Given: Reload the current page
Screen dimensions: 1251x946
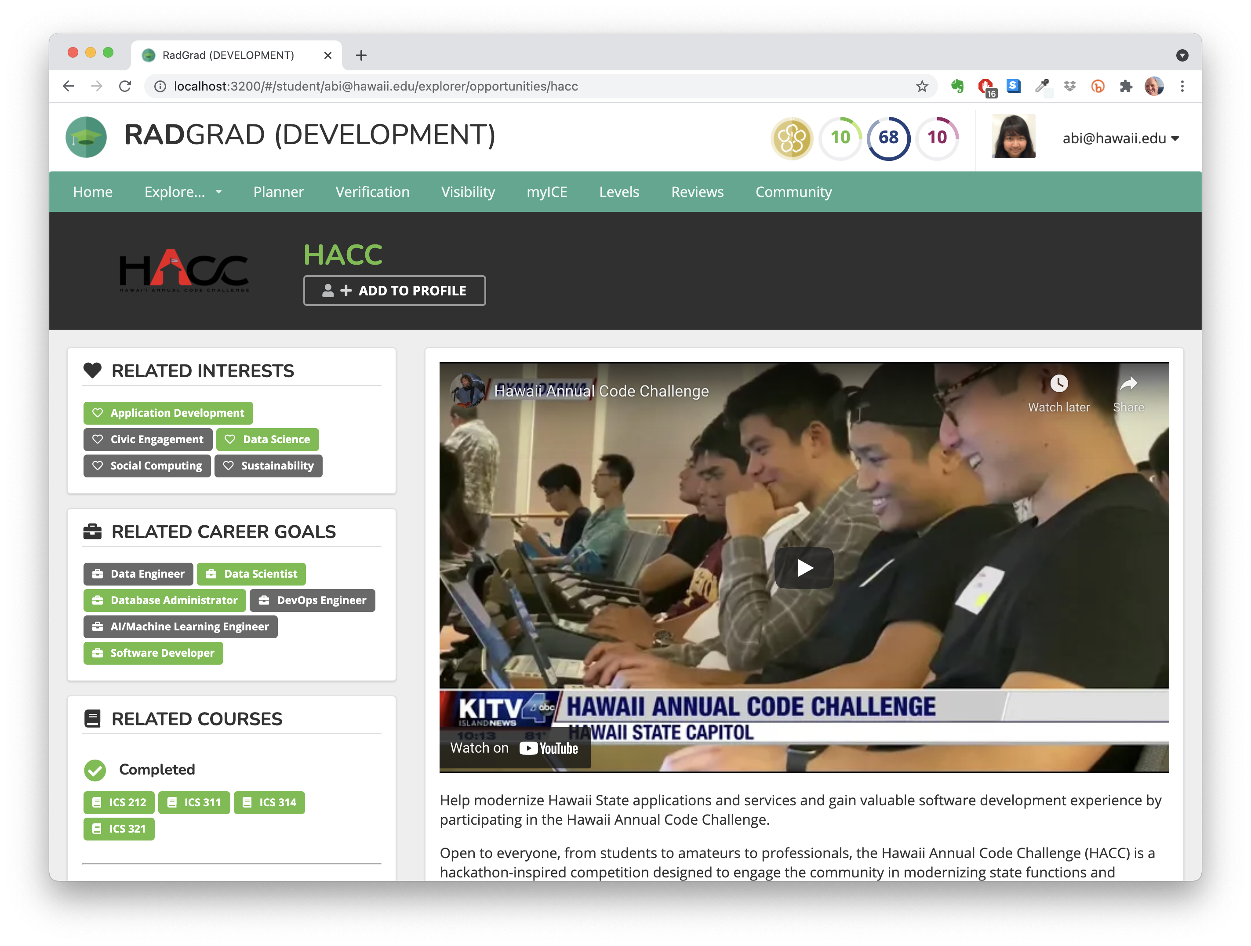Looking at the screenshot, I should tap(125, 86).
